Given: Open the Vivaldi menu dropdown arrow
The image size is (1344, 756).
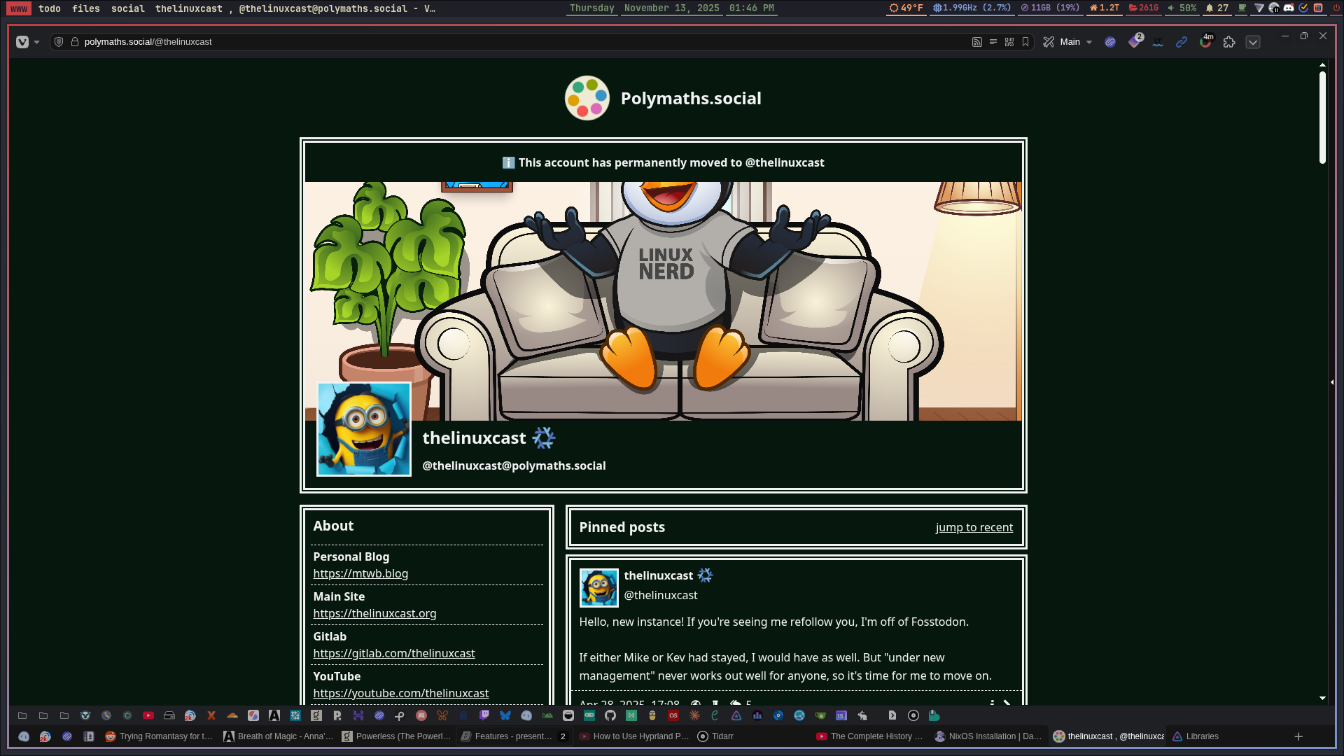Looking at the screenshot, I should [37, 42].
